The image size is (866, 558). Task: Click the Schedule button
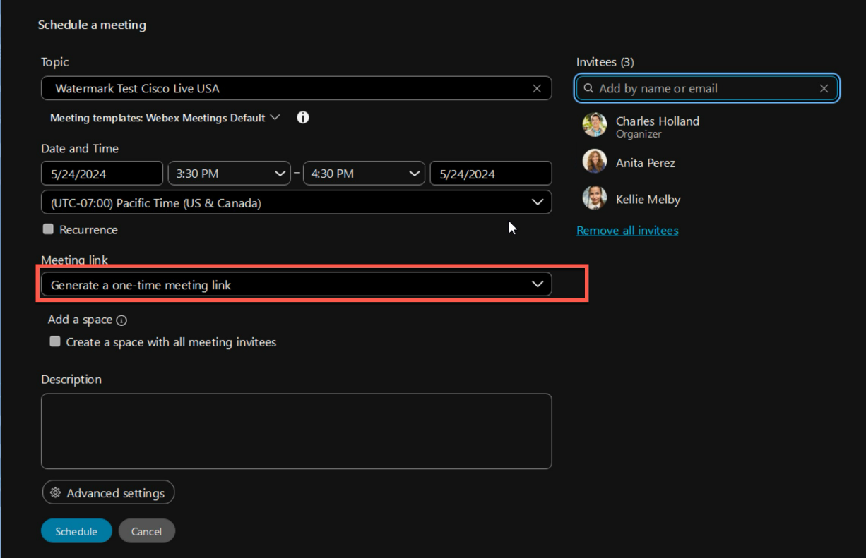point(76,531)
